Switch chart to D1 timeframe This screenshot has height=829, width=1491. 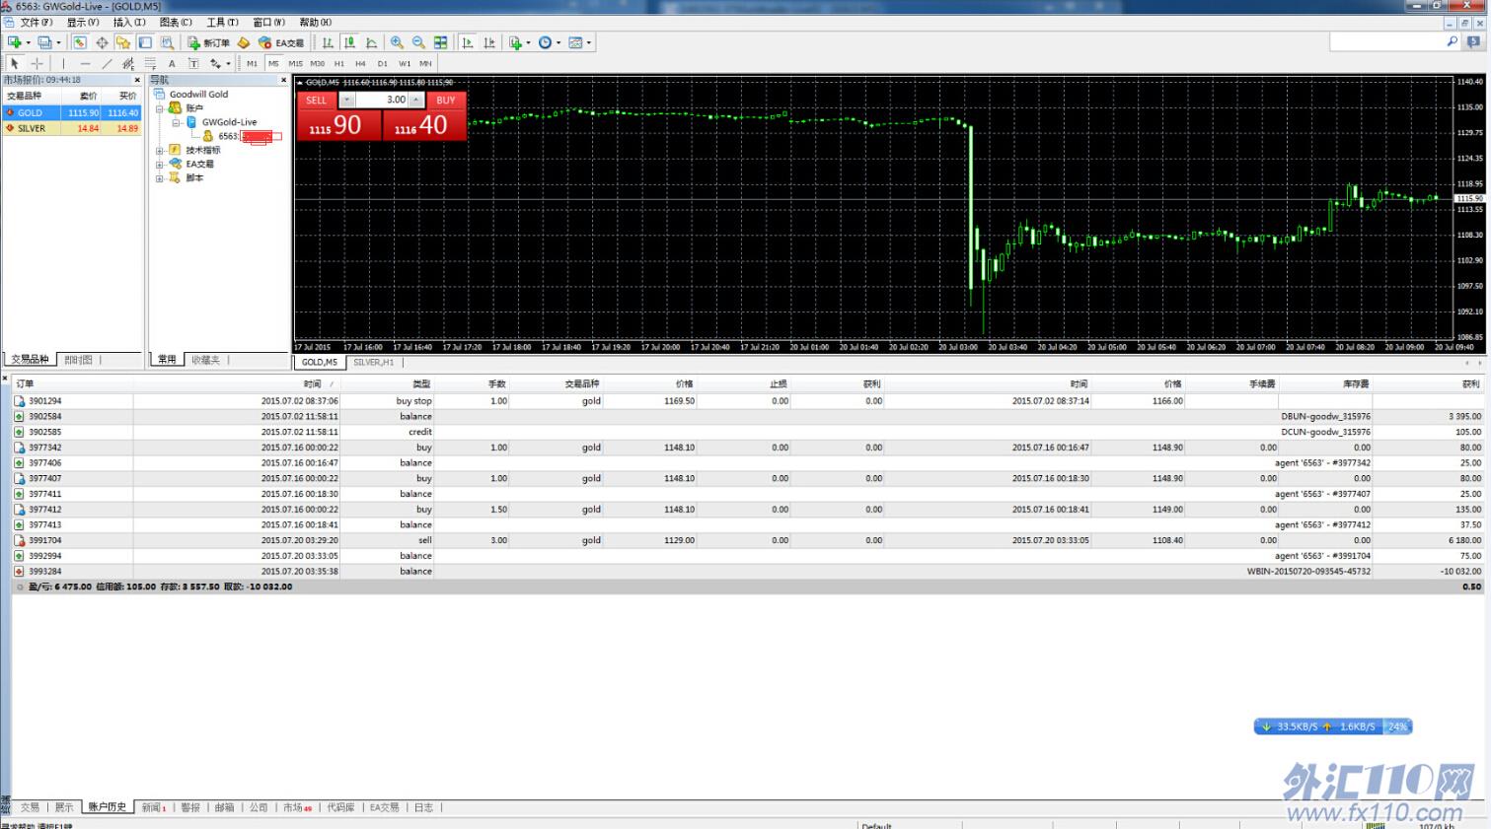[x=382, y=63]
